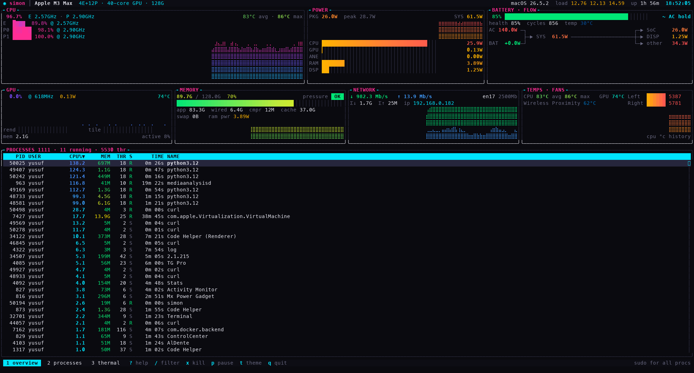This screenshot has height=373, width=694.
Task: Open the 2 processes tab
Action: coord(64,363)
